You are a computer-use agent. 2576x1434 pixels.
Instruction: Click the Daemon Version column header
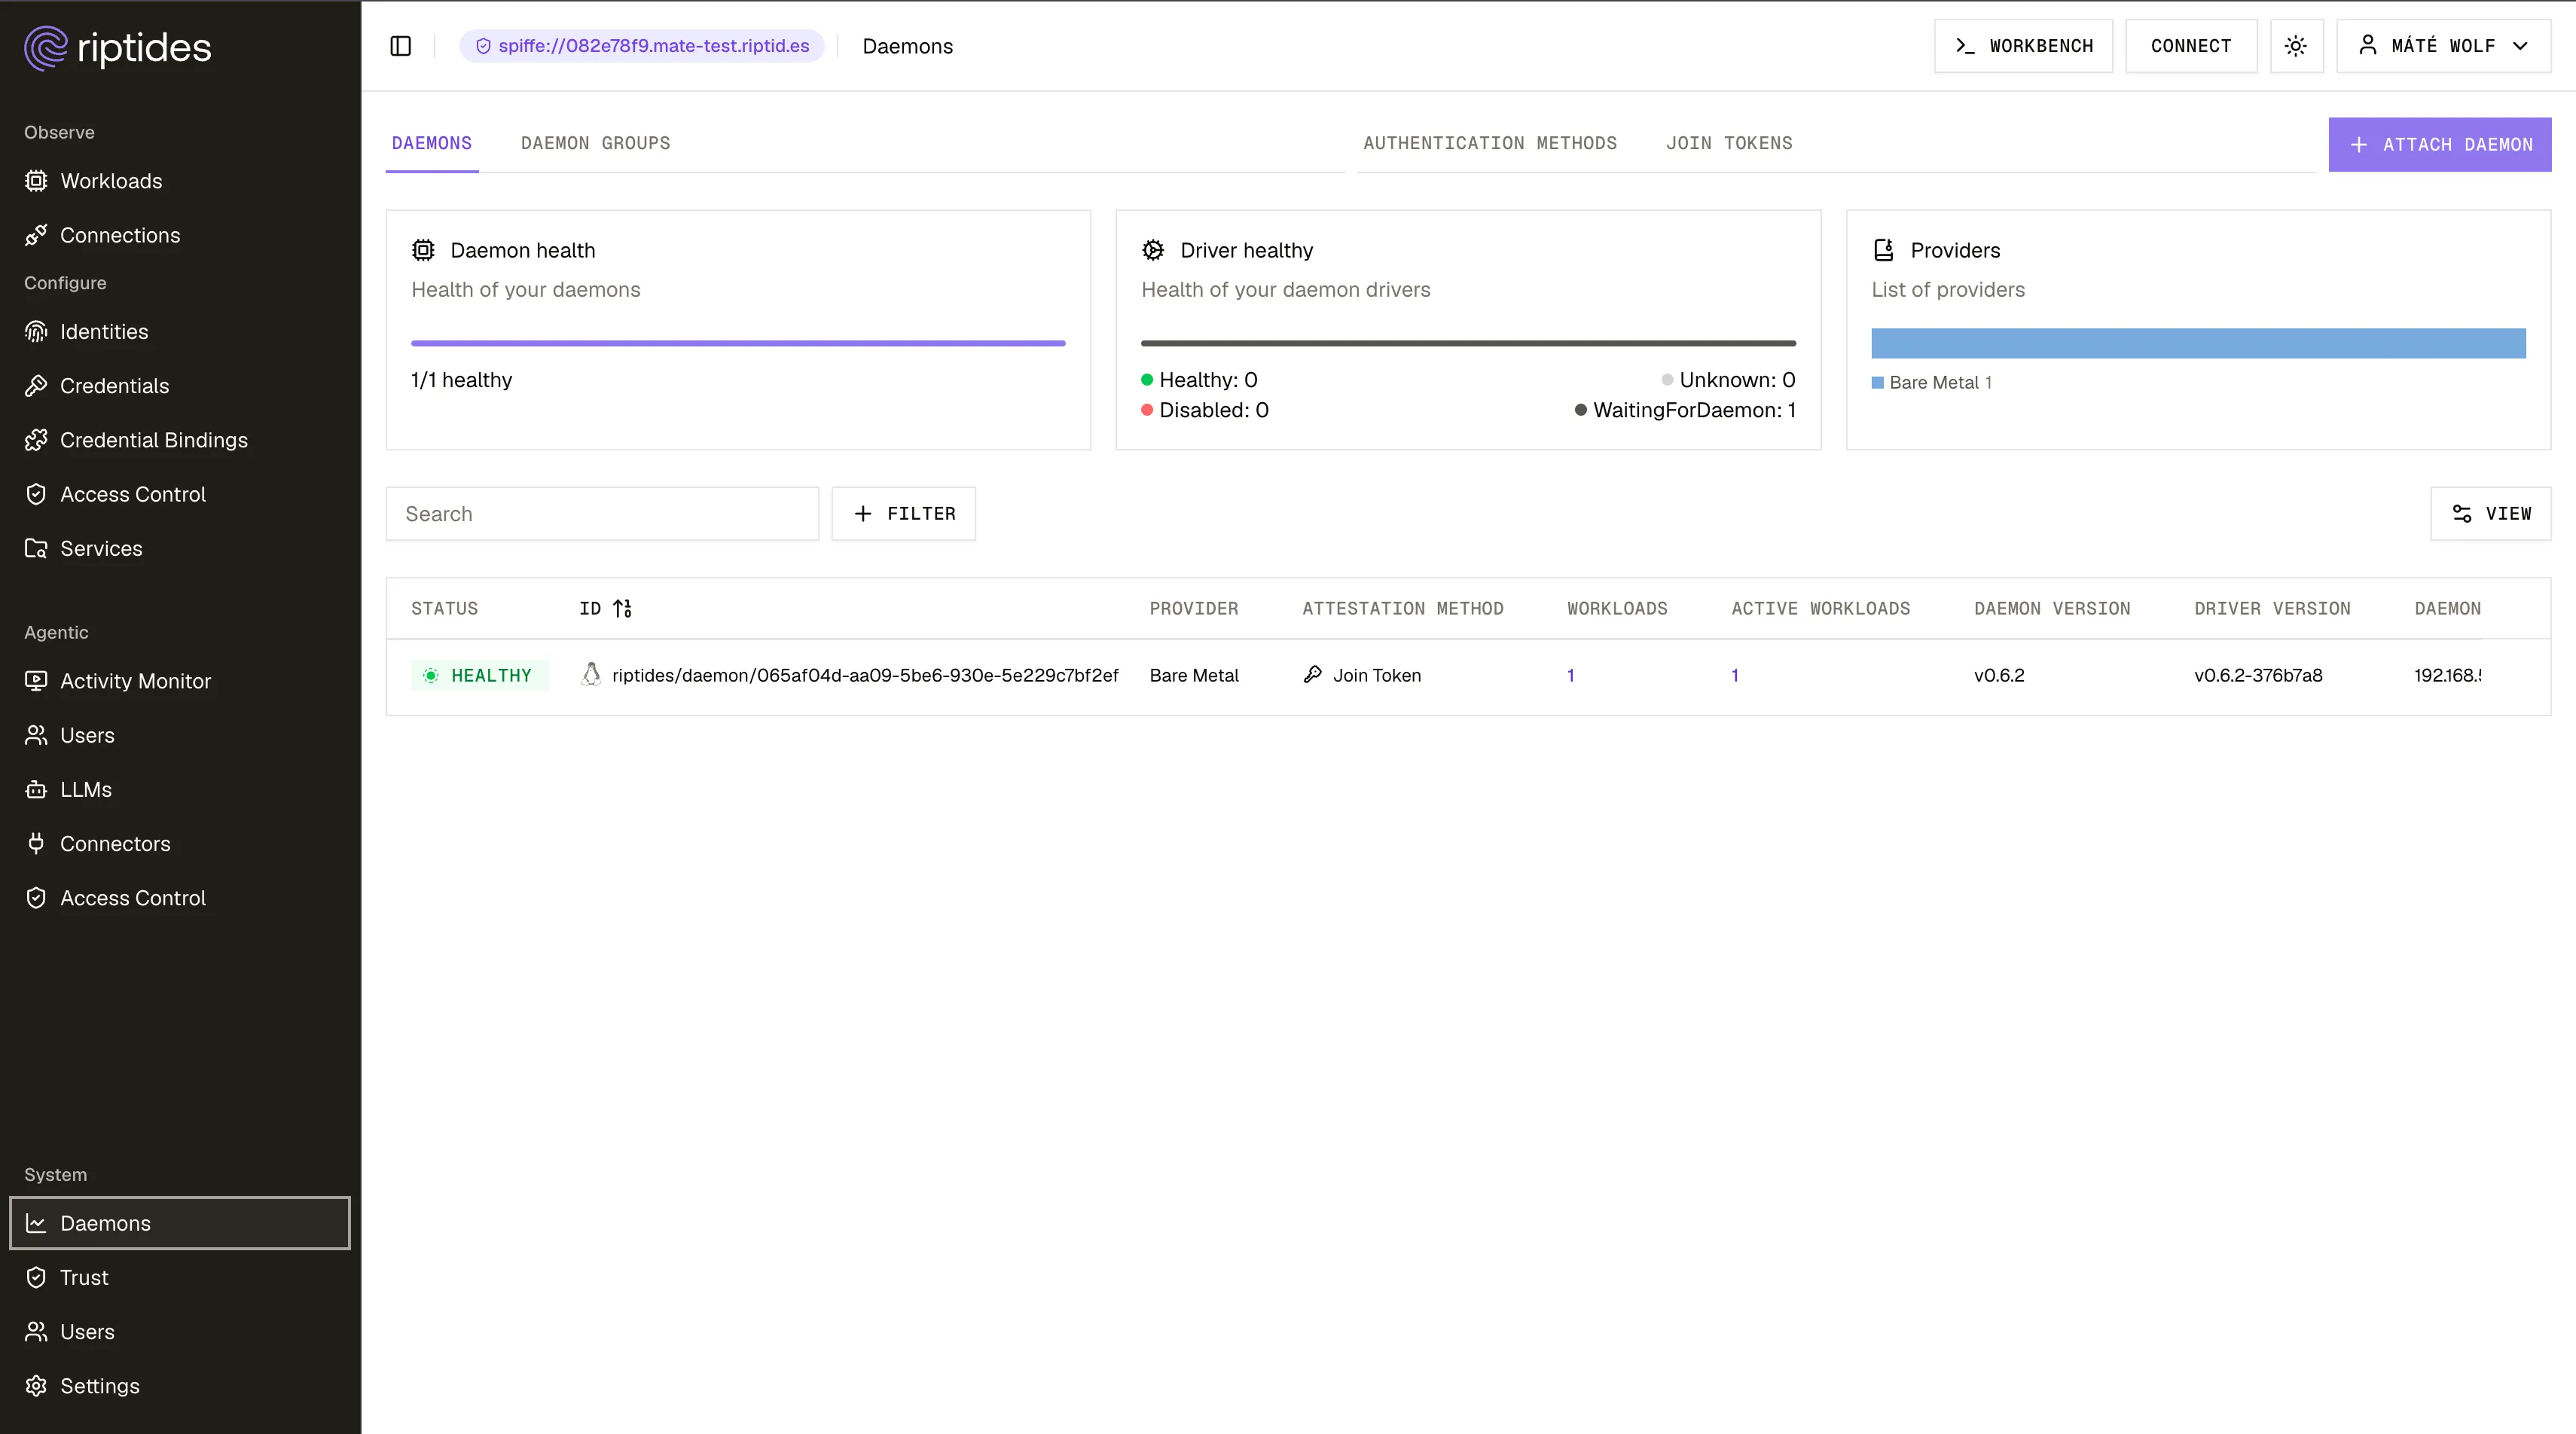[x=2052, y=608]
